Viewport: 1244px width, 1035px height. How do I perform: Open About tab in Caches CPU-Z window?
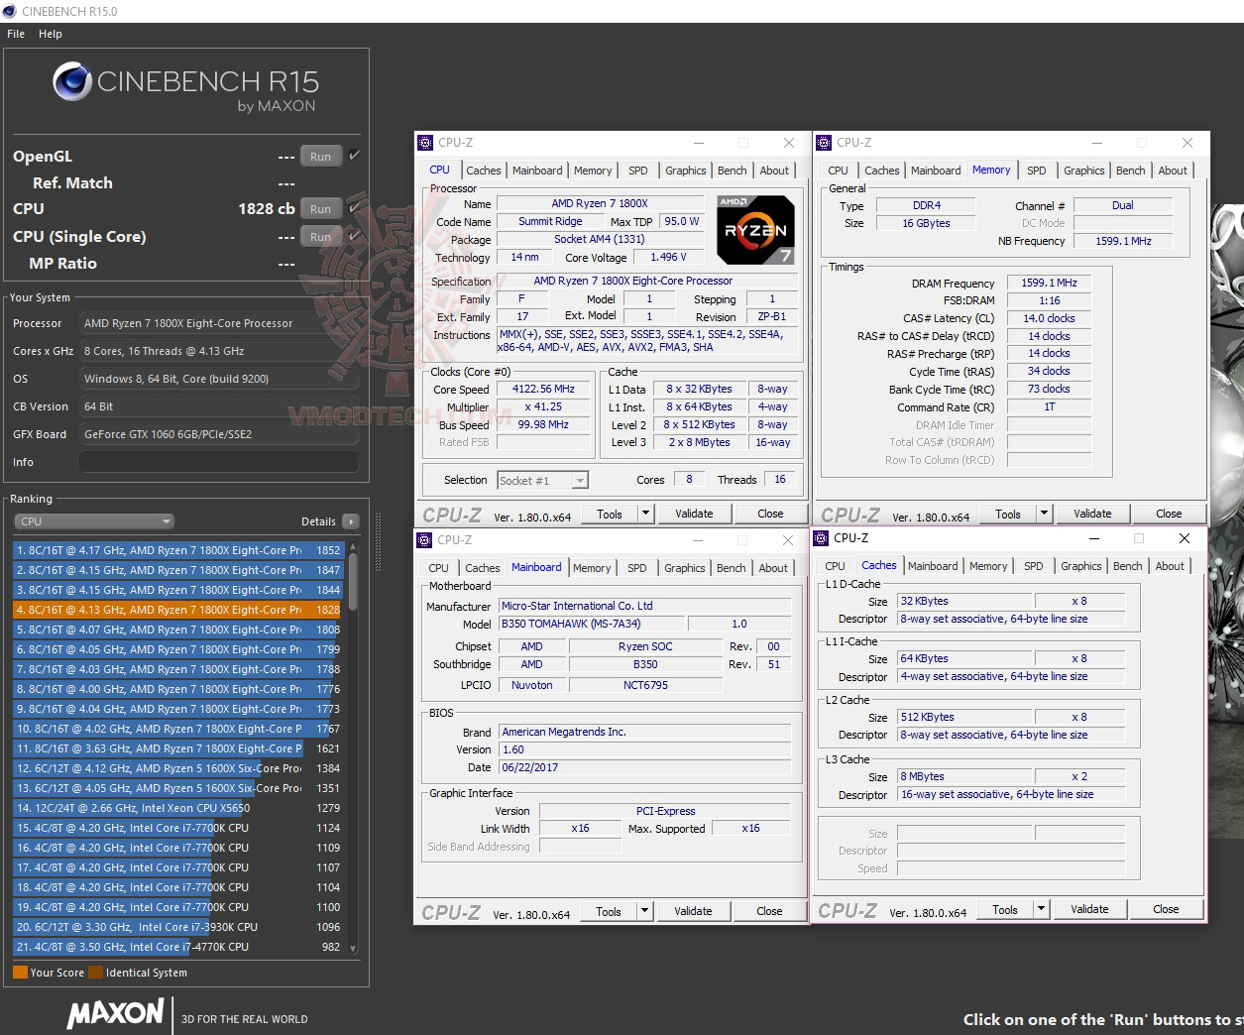coord(1170,566)
